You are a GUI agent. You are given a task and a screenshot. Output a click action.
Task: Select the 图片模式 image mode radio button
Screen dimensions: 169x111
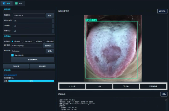click(12, 41)
